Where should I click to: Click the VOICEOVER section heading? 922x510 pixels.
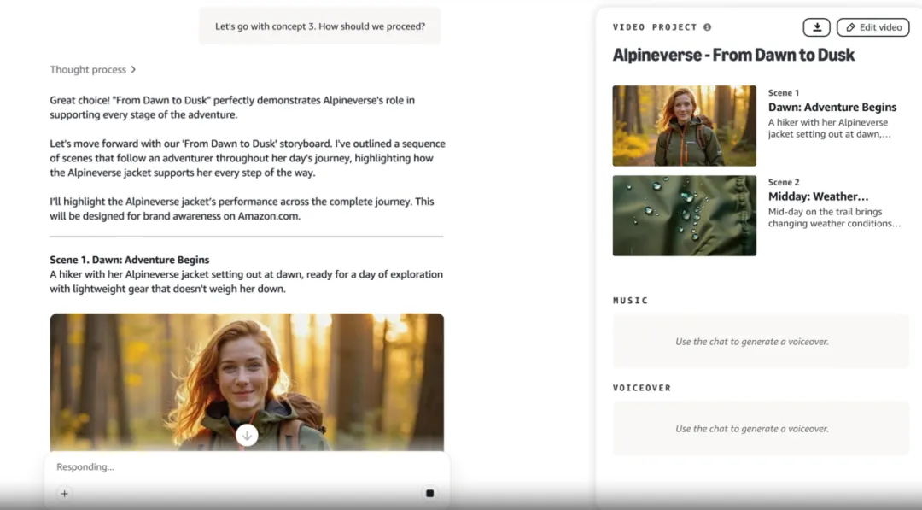[x=641, y=388]
